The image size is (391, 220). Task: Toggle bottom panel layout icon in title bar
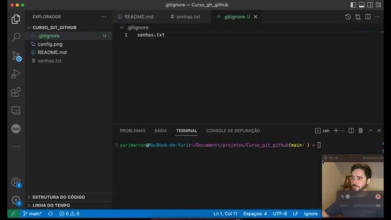coord(362,5)
